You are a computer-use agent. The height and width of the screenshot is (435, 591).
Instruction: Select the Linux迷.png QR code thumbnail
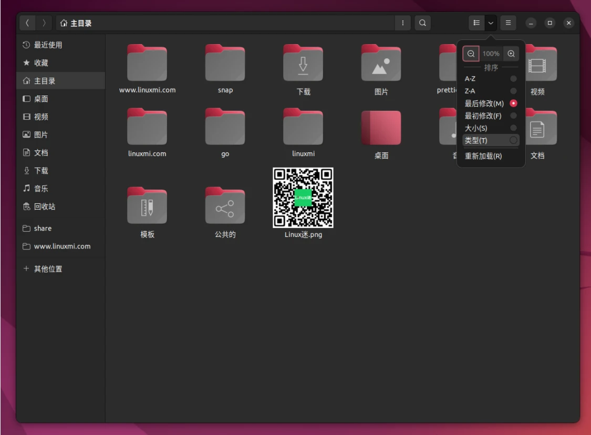(303, 197)
